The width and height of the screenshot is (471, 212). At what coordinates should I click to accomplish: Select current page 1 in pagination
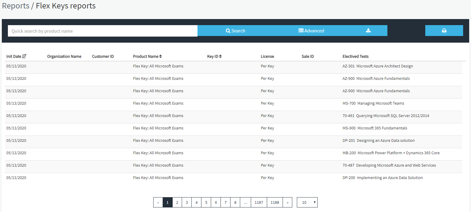168,202
